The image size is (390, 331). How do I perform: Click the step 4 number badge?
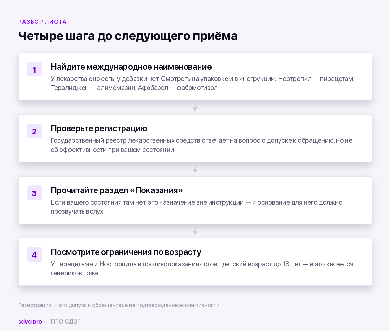34,255
